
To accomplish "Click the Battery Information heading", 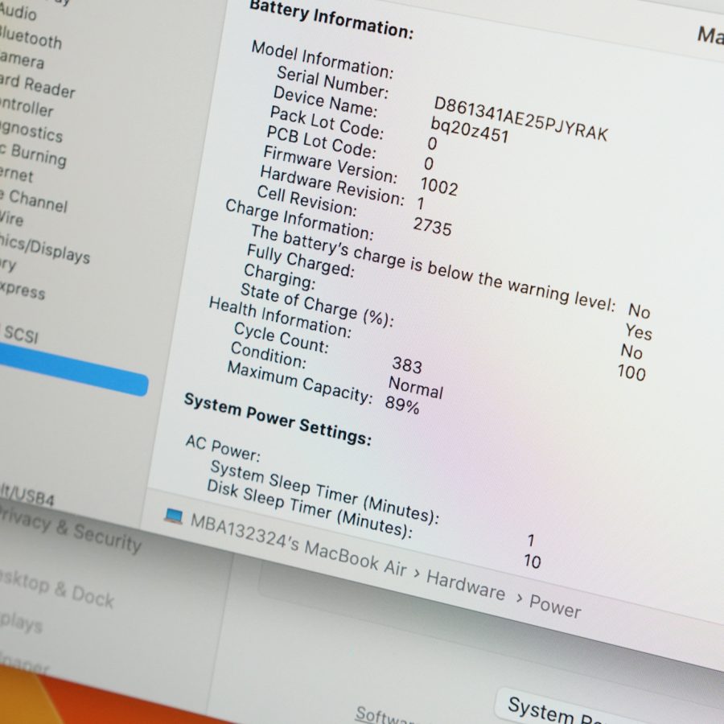I will pos(331,20).
